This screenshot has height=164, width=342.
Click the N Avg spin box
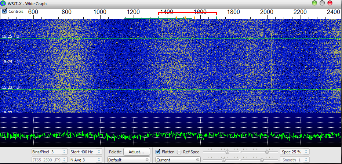pyautogui.click(x=85, y=160)
